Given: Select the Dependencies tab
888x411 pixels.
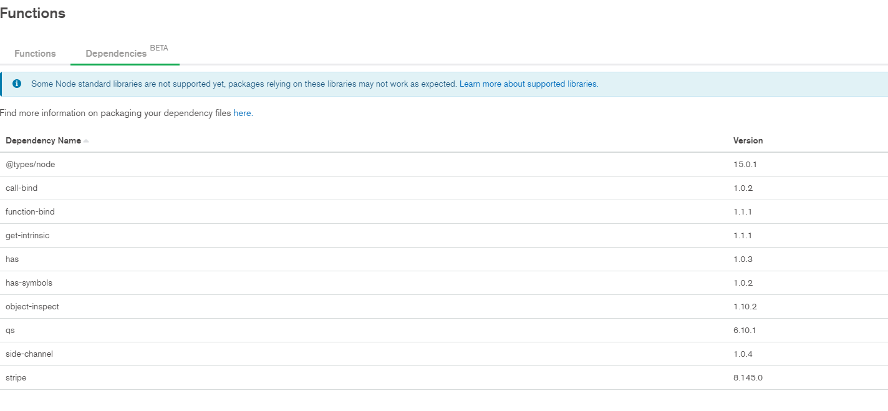Looking at the screenshot, I should pyautogui.click(x=116, y=54).
